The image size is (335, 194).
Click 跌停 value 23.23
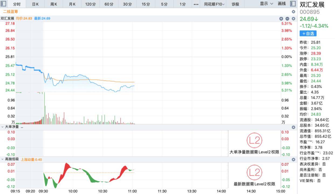pyautogui.click(x=316, y=59)
